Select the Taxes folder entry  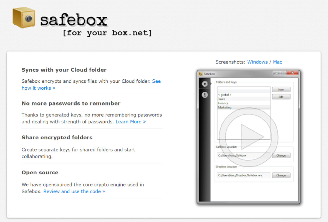tap(244, 99)
